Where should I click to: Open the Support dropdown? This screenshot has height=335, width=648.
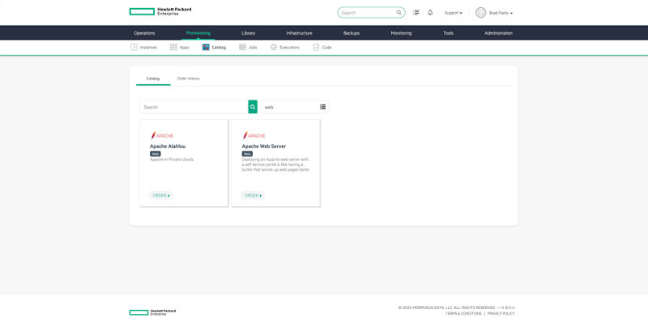tap(454, 13)
